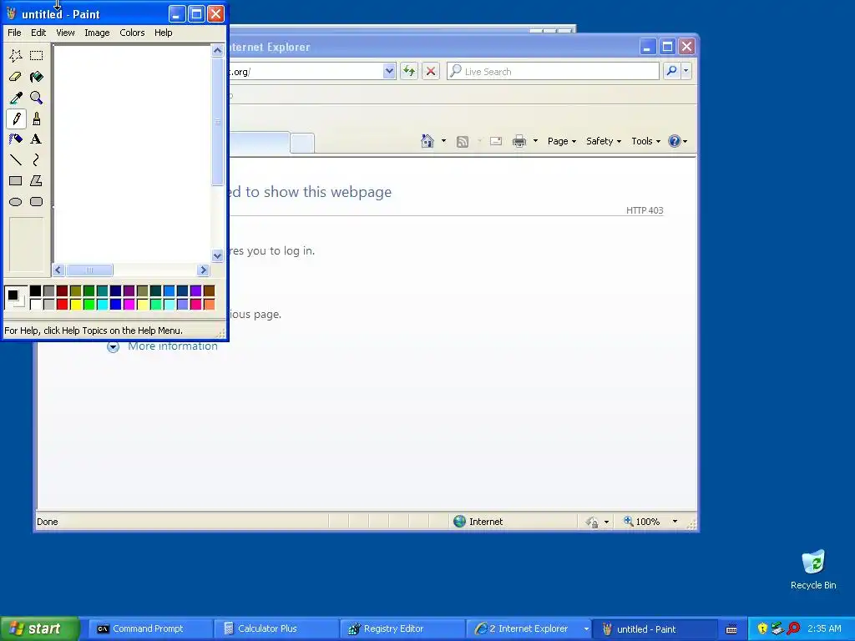855x641 pixels.
Task: Click the security shield tray icon
Action: (761, 629)
